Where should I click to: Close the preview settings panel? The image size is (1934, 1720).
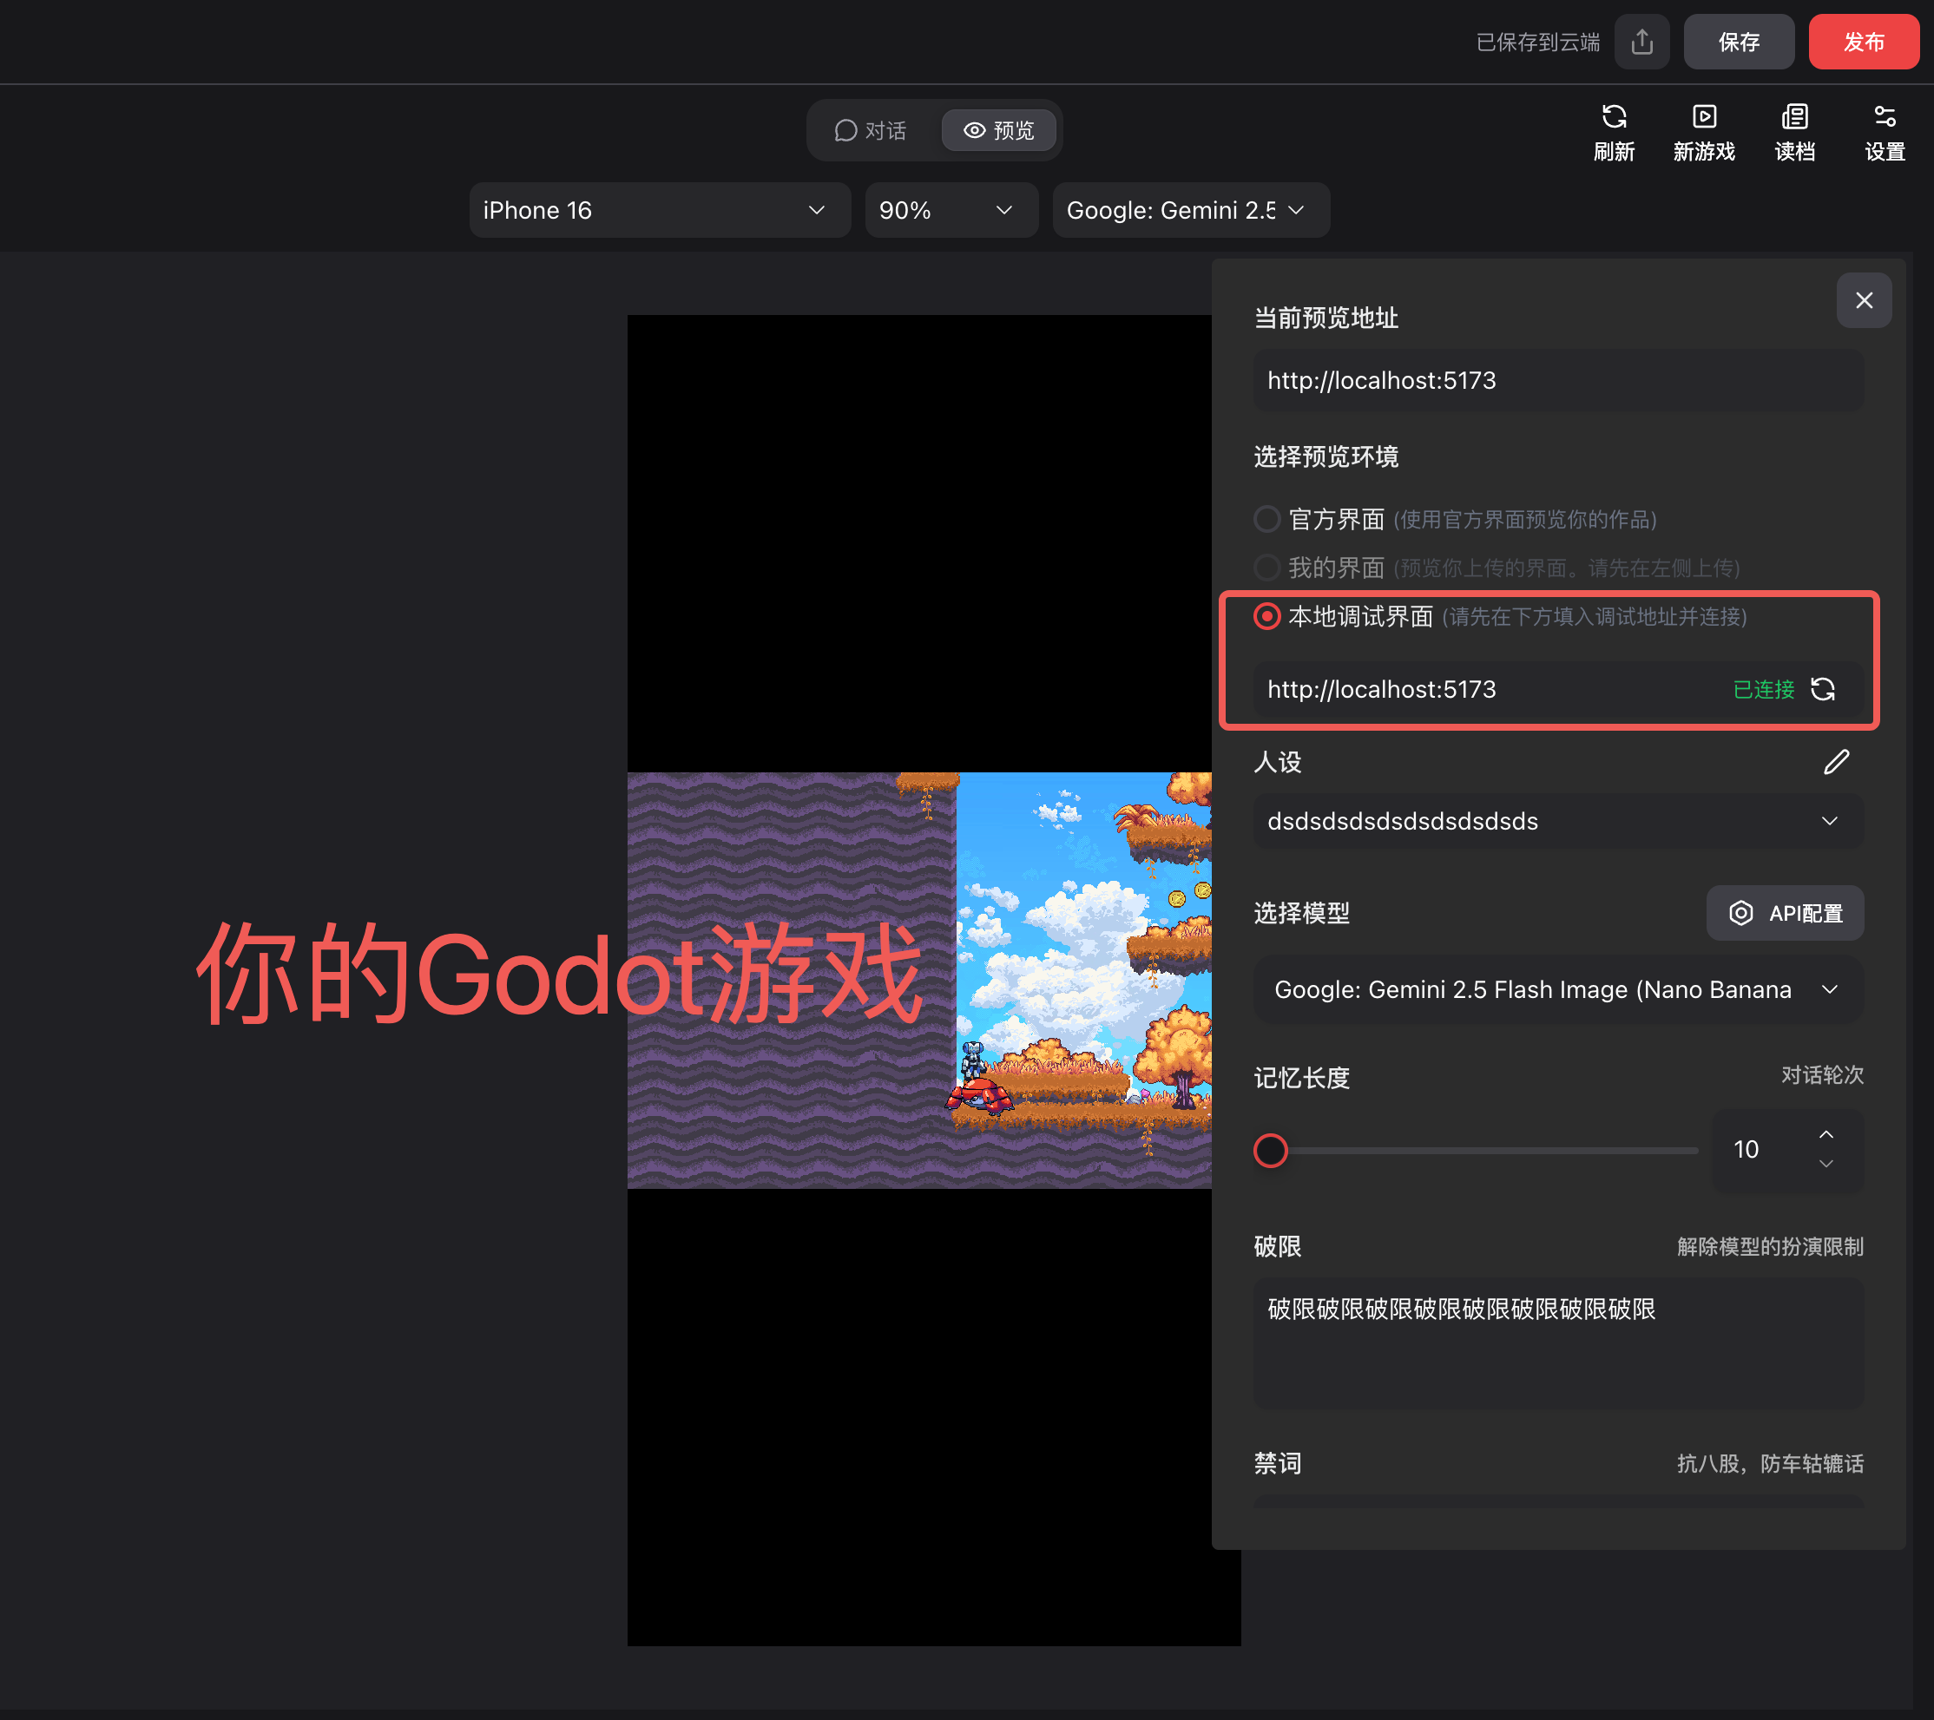1863,301
